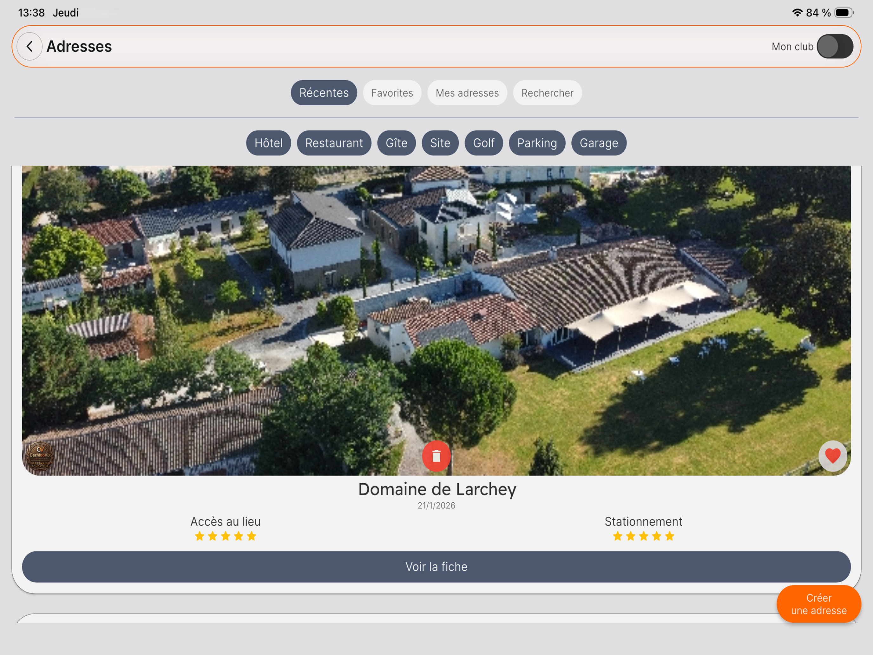The width and height of the screenshot is (873, 655).
Task: Open the Favorites tab
Action: [x=392, y=93]
